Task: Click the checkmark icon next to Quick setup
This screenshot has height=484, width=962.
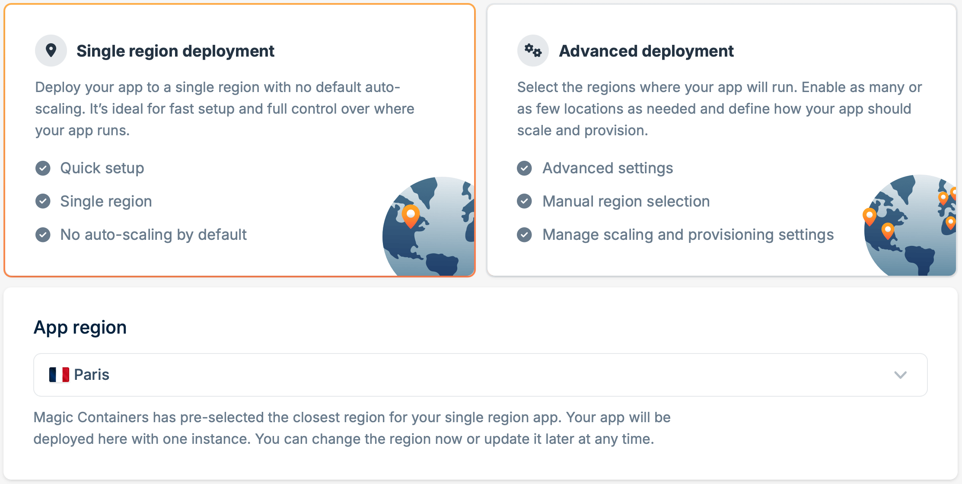Action: click(43, 168)
